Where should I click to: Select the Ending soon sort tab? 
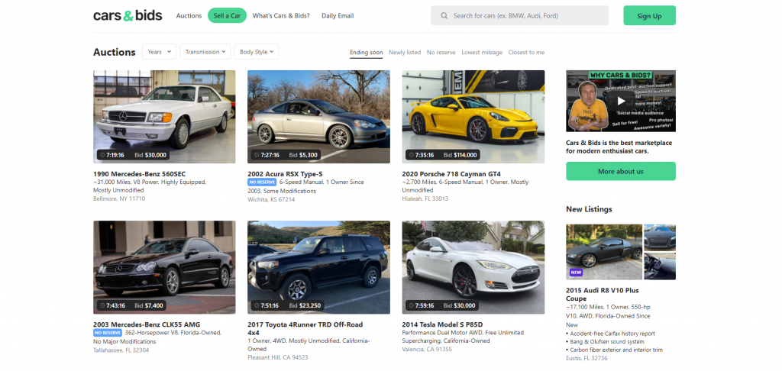click(366, 53)
